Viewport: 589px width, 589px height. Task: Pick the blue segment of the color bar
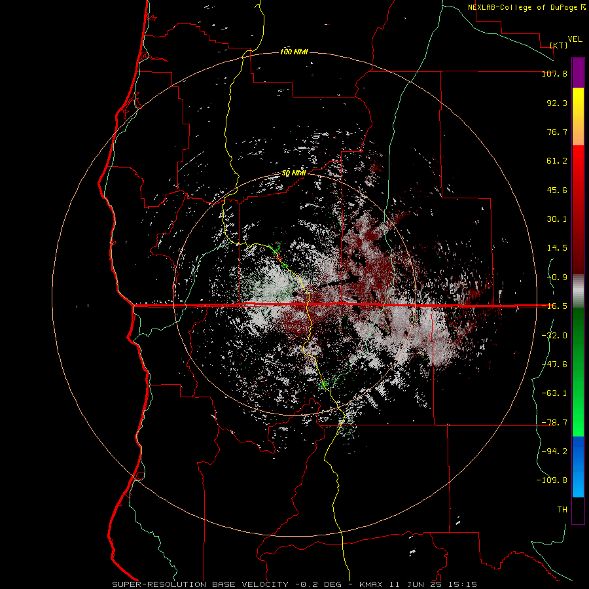pos(578,467)
